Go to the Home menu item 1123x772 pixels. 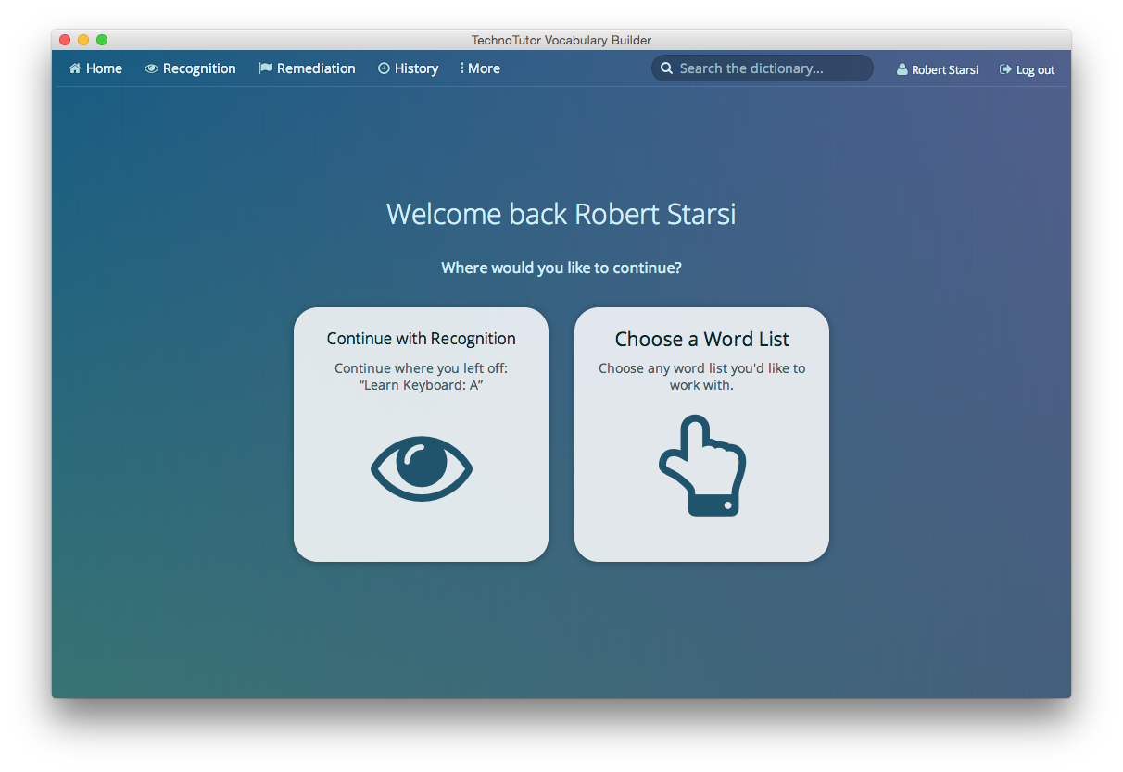point(102,68)
